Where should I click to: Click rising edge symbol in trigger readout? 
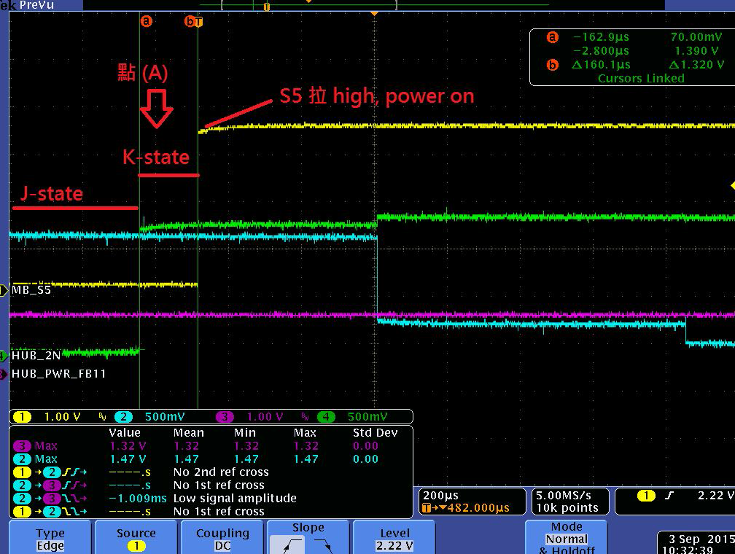coord(669,496)
